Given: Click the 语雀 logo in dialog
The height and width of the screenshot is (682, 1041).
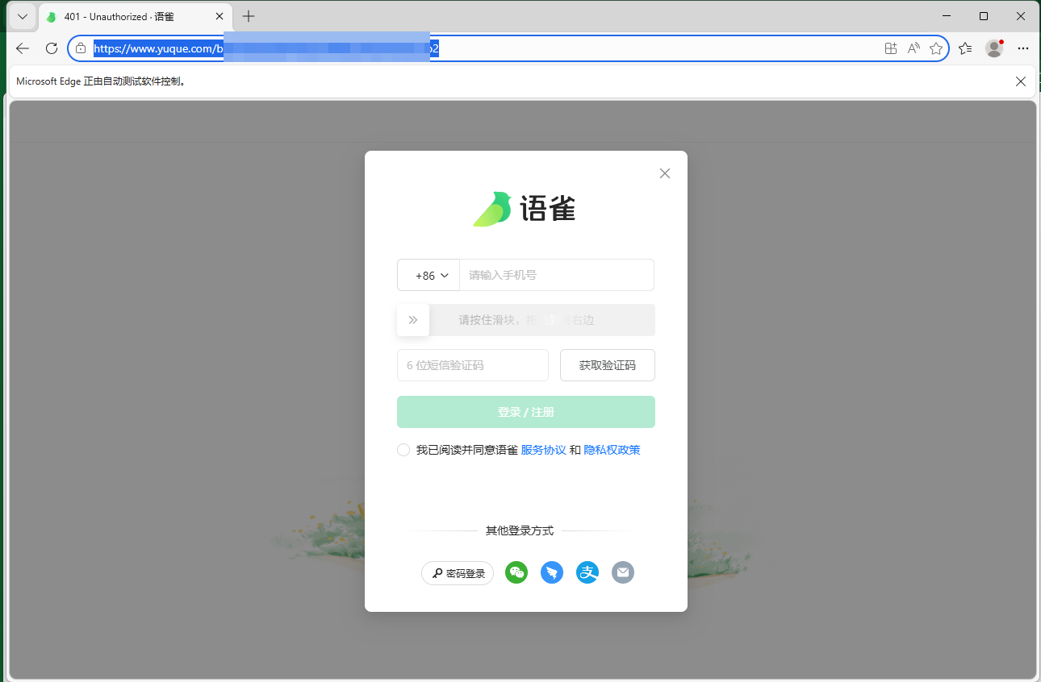Looking at the screenshot, I should click(525, 209).
